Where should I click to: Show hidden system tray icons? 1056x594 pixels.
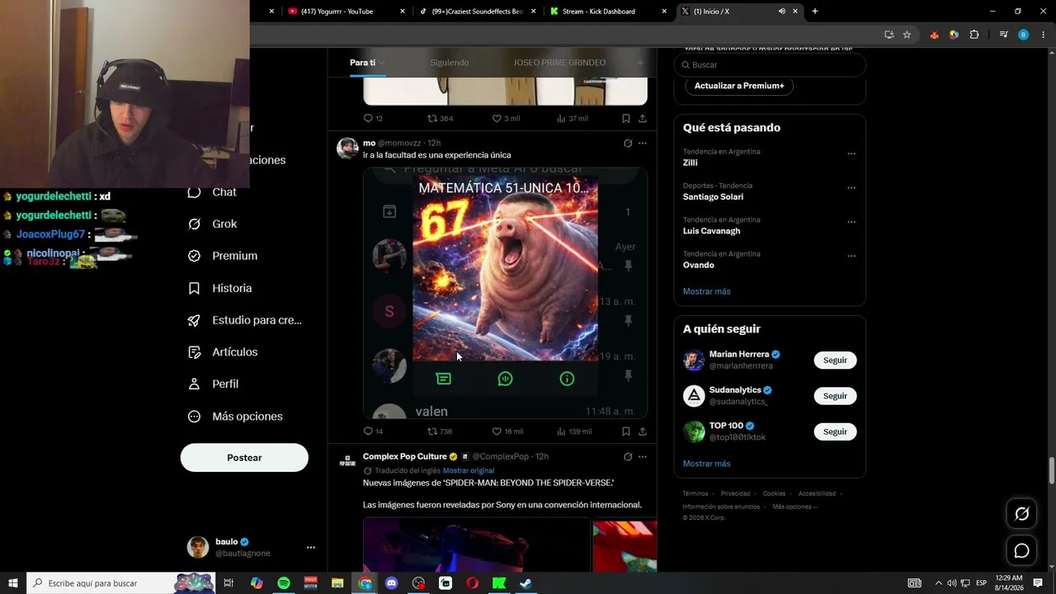(938, 583)
